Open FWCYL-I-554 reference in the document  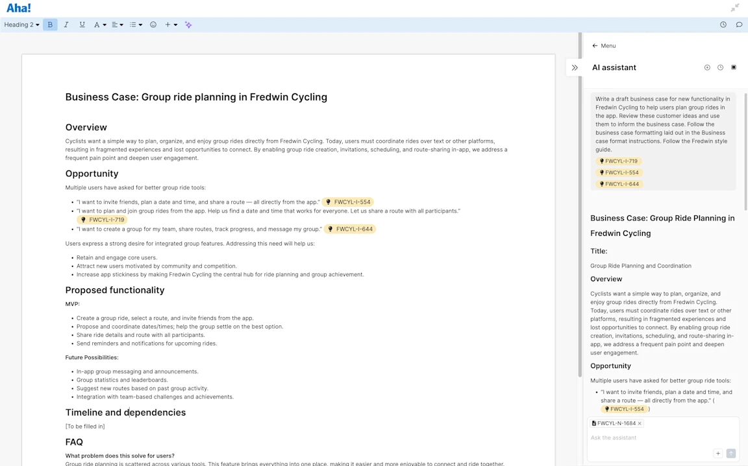(348, 202)
